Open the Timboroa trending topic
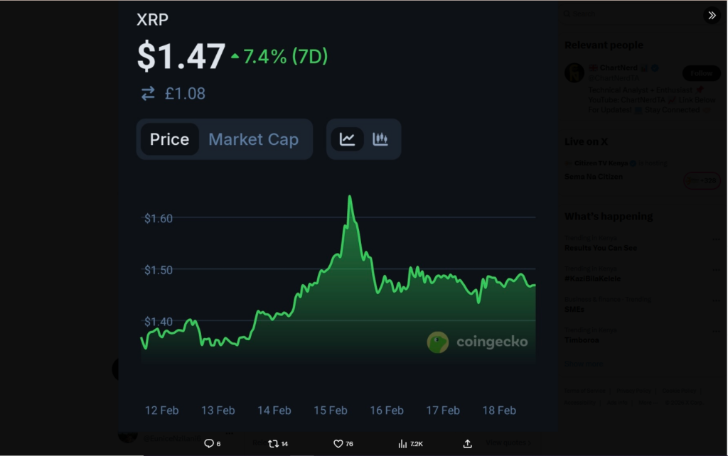 582,340
